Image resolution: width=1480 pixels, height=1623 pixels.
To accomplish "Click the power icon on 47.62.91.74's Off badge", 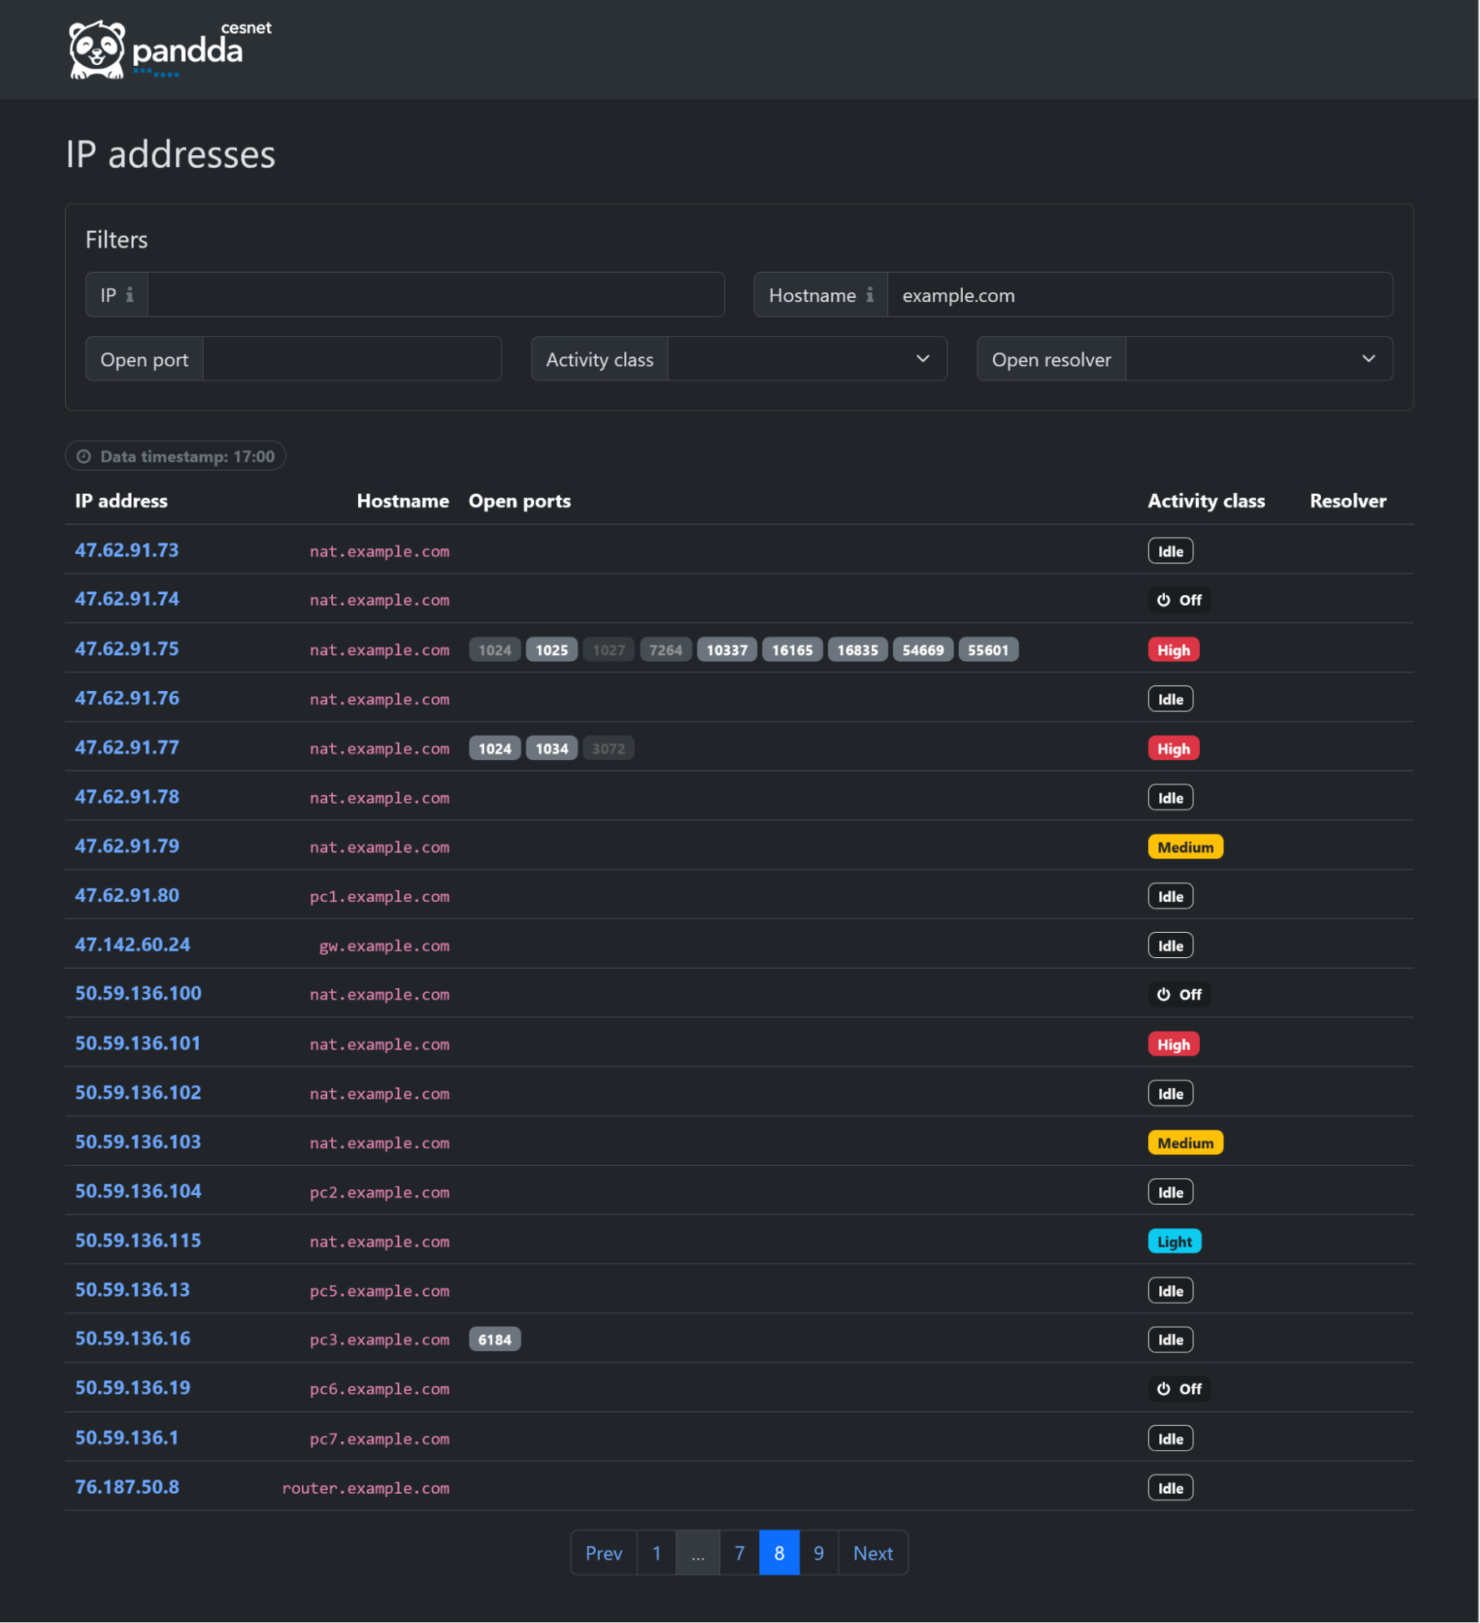I will tap(1163, 599).
